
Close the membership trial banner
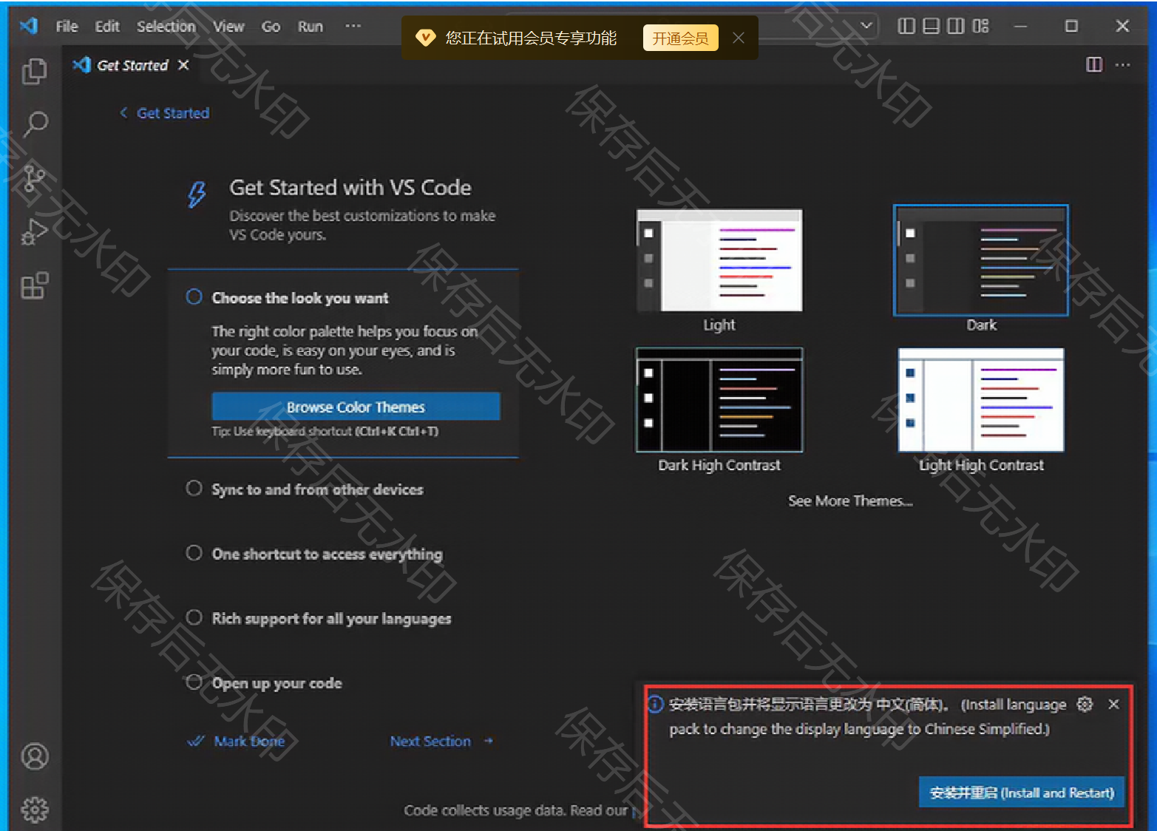coord(738,38)
